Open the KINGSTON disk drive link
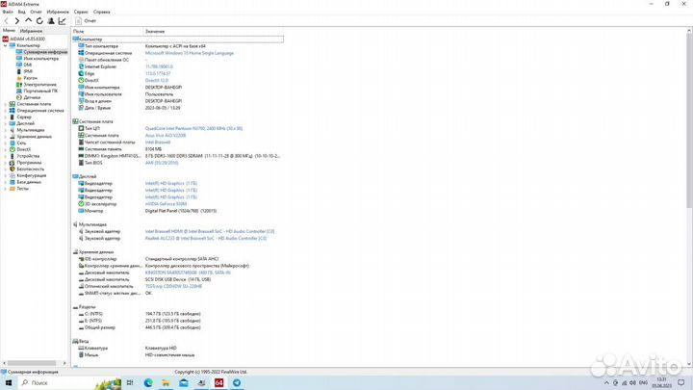The width and height of the screenshot is (693, 390). (x=188, y=273)
